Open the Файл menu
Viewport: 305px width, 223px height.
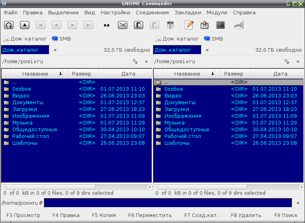click(x=10, y=13)
